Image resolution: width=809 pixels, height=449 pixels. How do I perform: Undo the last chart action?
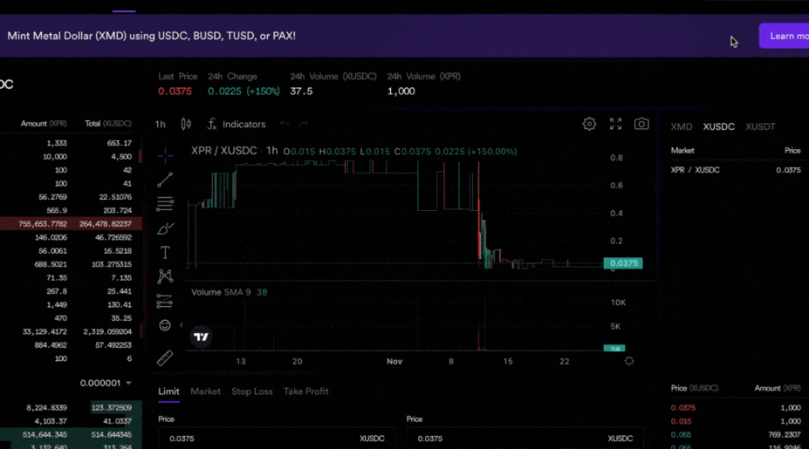pos(285,124)
